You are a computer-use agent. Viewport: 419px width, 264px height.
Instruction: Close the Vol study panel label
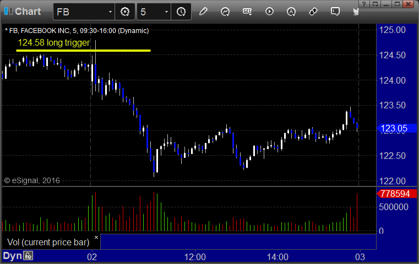[x=96, y=237]
